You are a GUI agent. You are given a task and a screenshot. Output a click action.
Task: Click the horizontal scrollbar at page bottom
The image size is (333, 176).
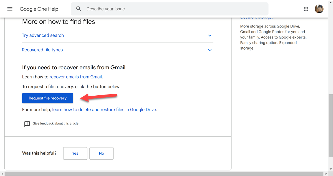[x=164, y=174]
